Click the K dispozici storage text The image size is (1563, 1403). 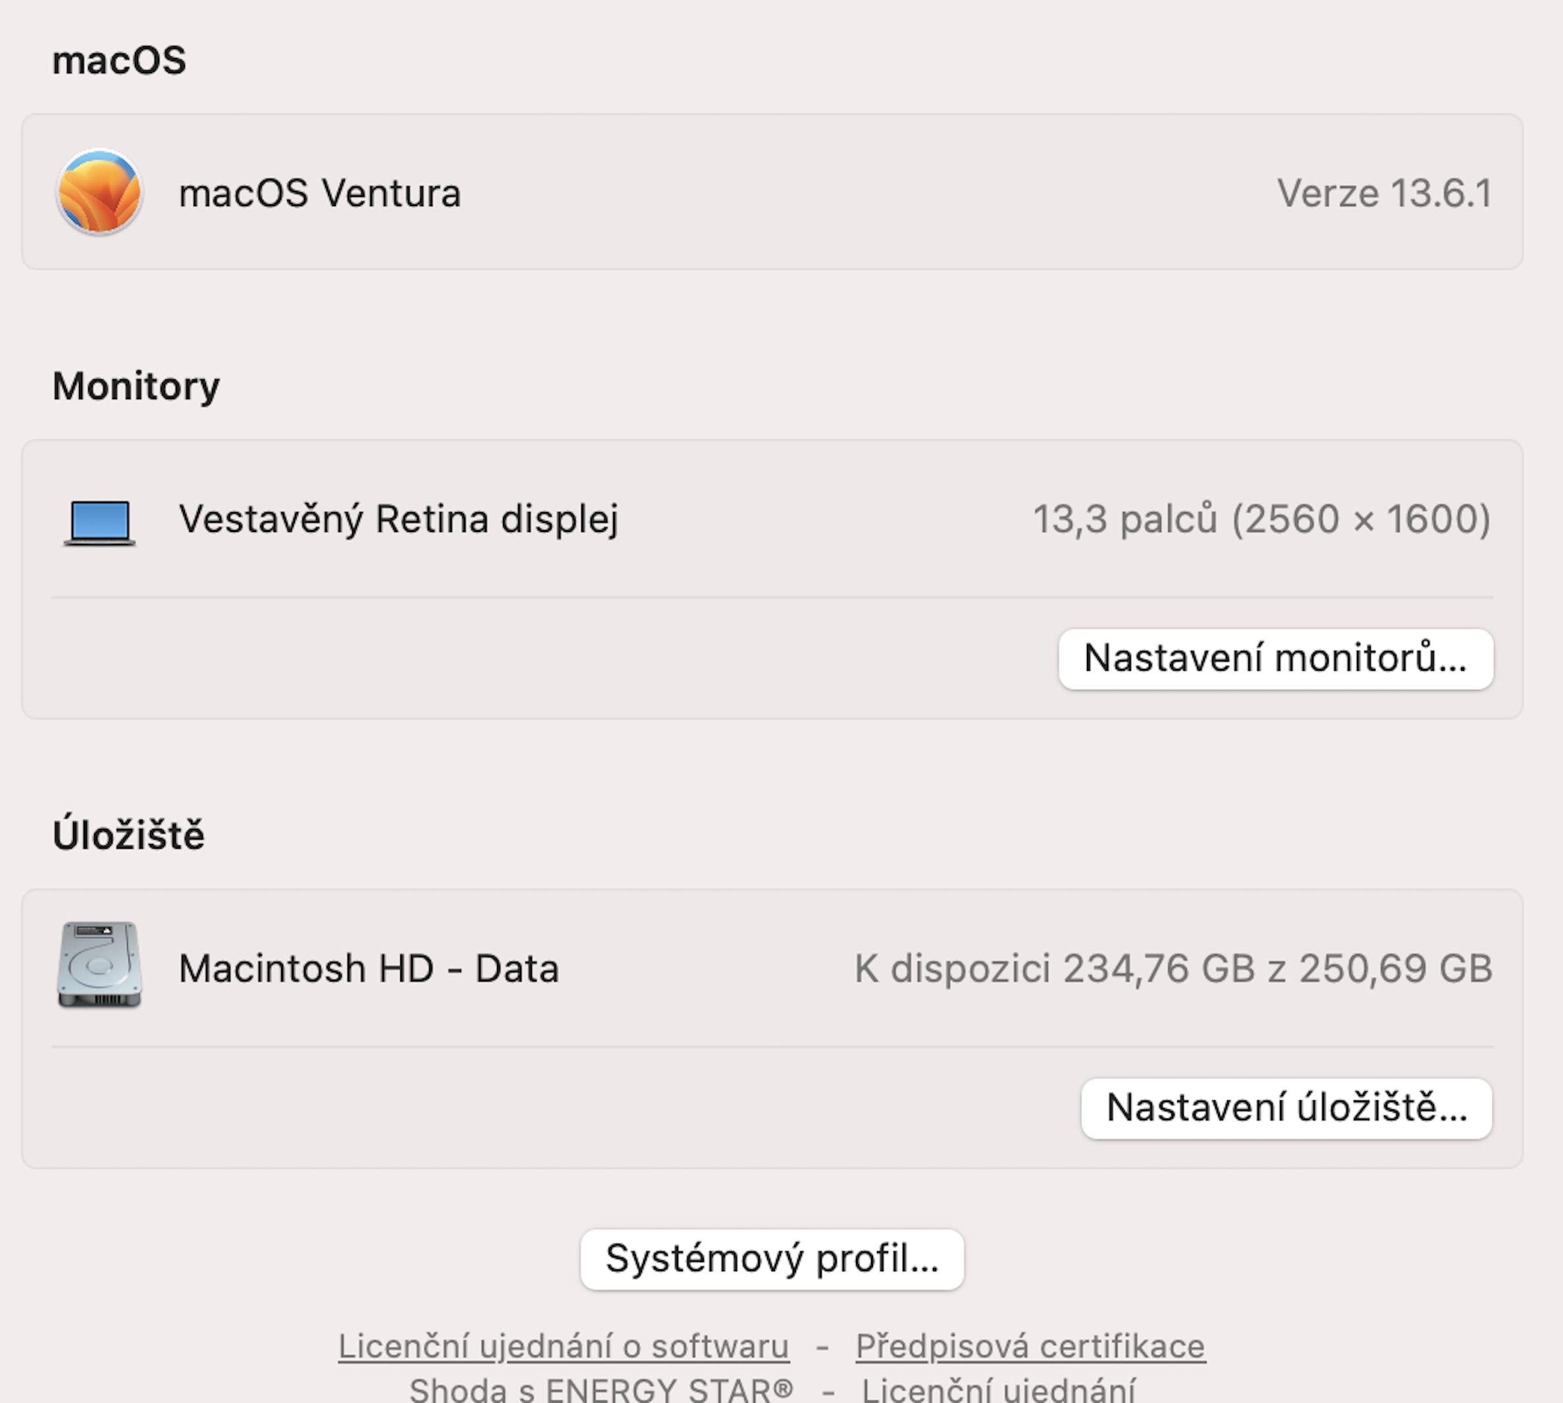pyautogui.click(x=1173, y=968)
